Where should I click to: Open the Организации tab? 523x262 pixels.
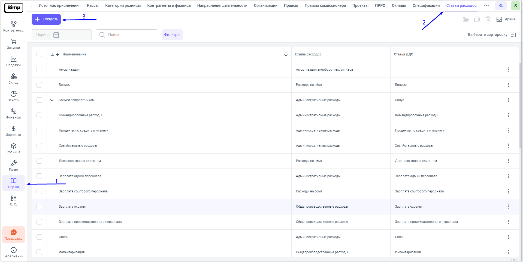(265, 6)
